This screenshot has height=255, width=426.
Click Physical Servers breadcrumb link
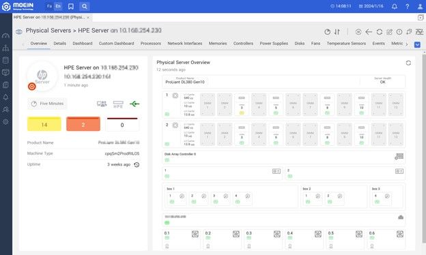pos(48,31)
